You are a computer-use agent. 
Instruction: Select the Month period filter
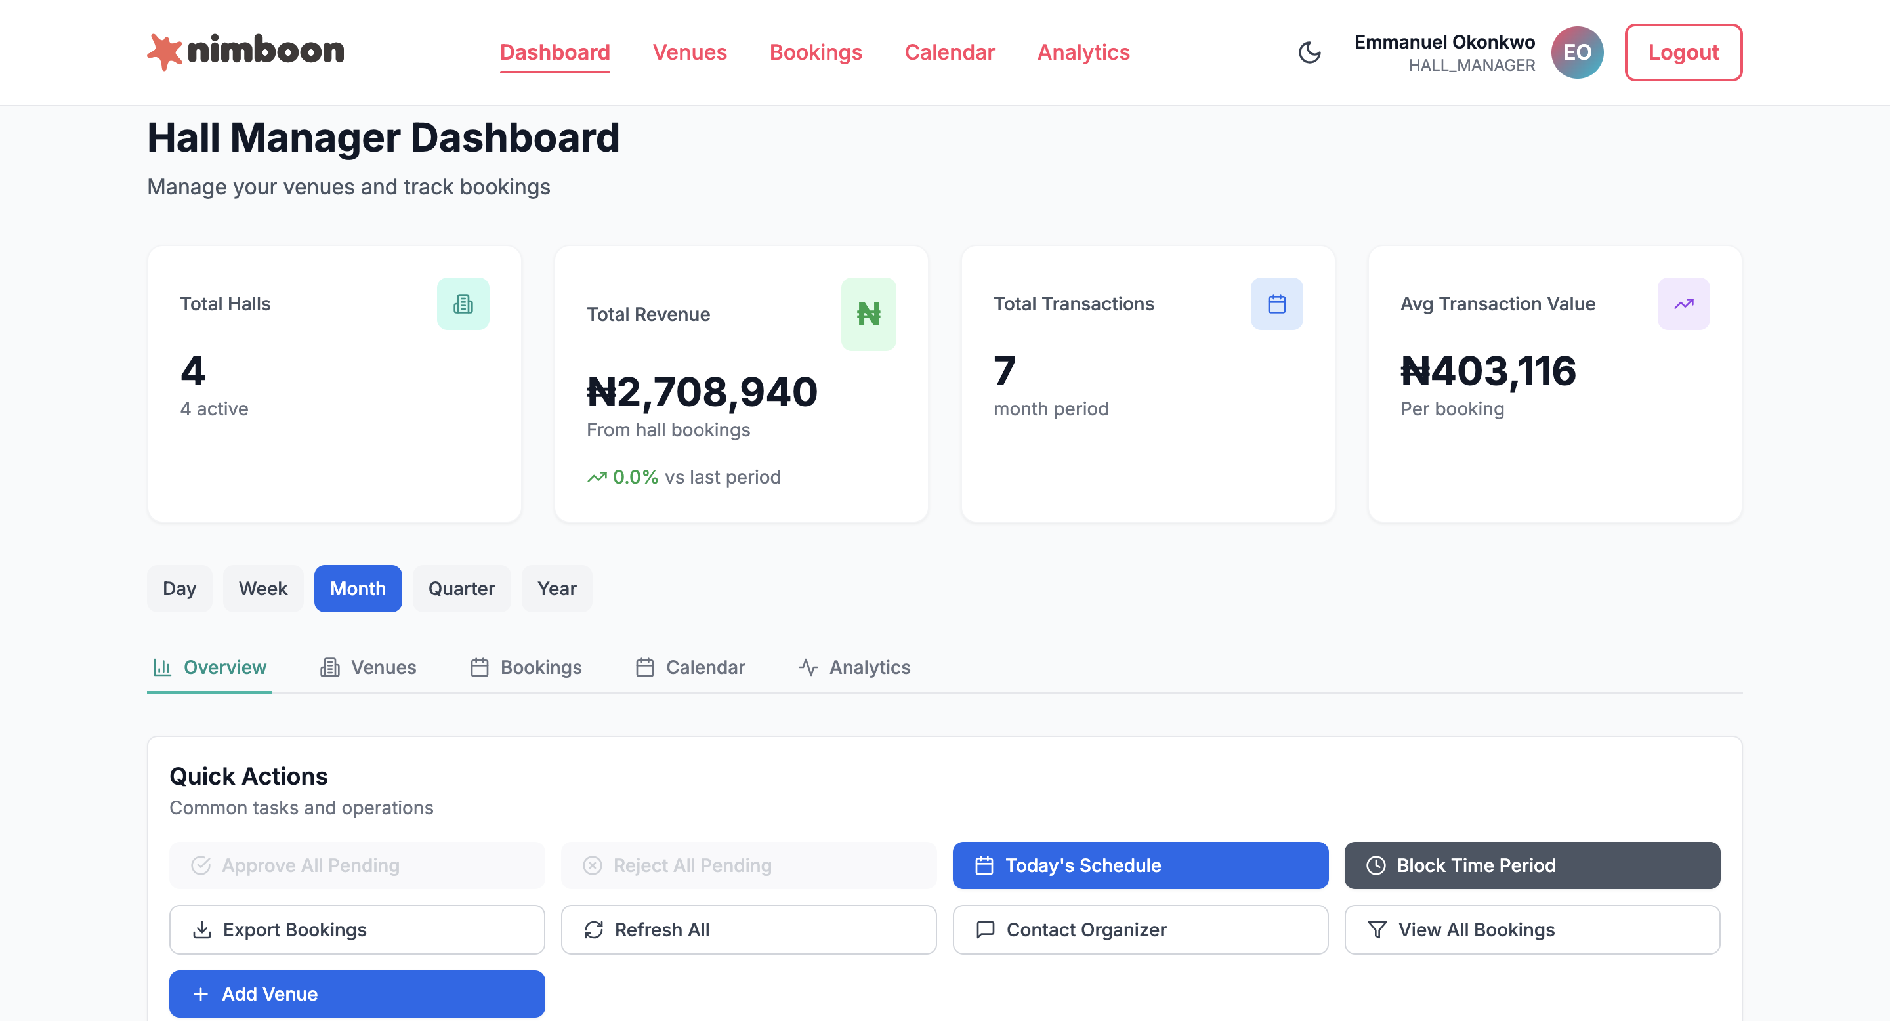[358, 588]
